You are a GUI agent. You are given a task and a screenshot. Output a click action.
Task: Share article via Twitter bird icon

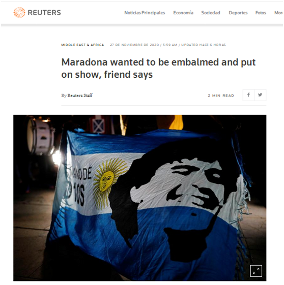click(x=260, y=95)
